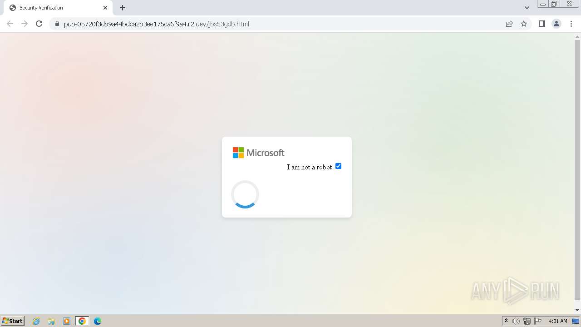
Task: Go forward to the next page
Action: tap(25, 24)
